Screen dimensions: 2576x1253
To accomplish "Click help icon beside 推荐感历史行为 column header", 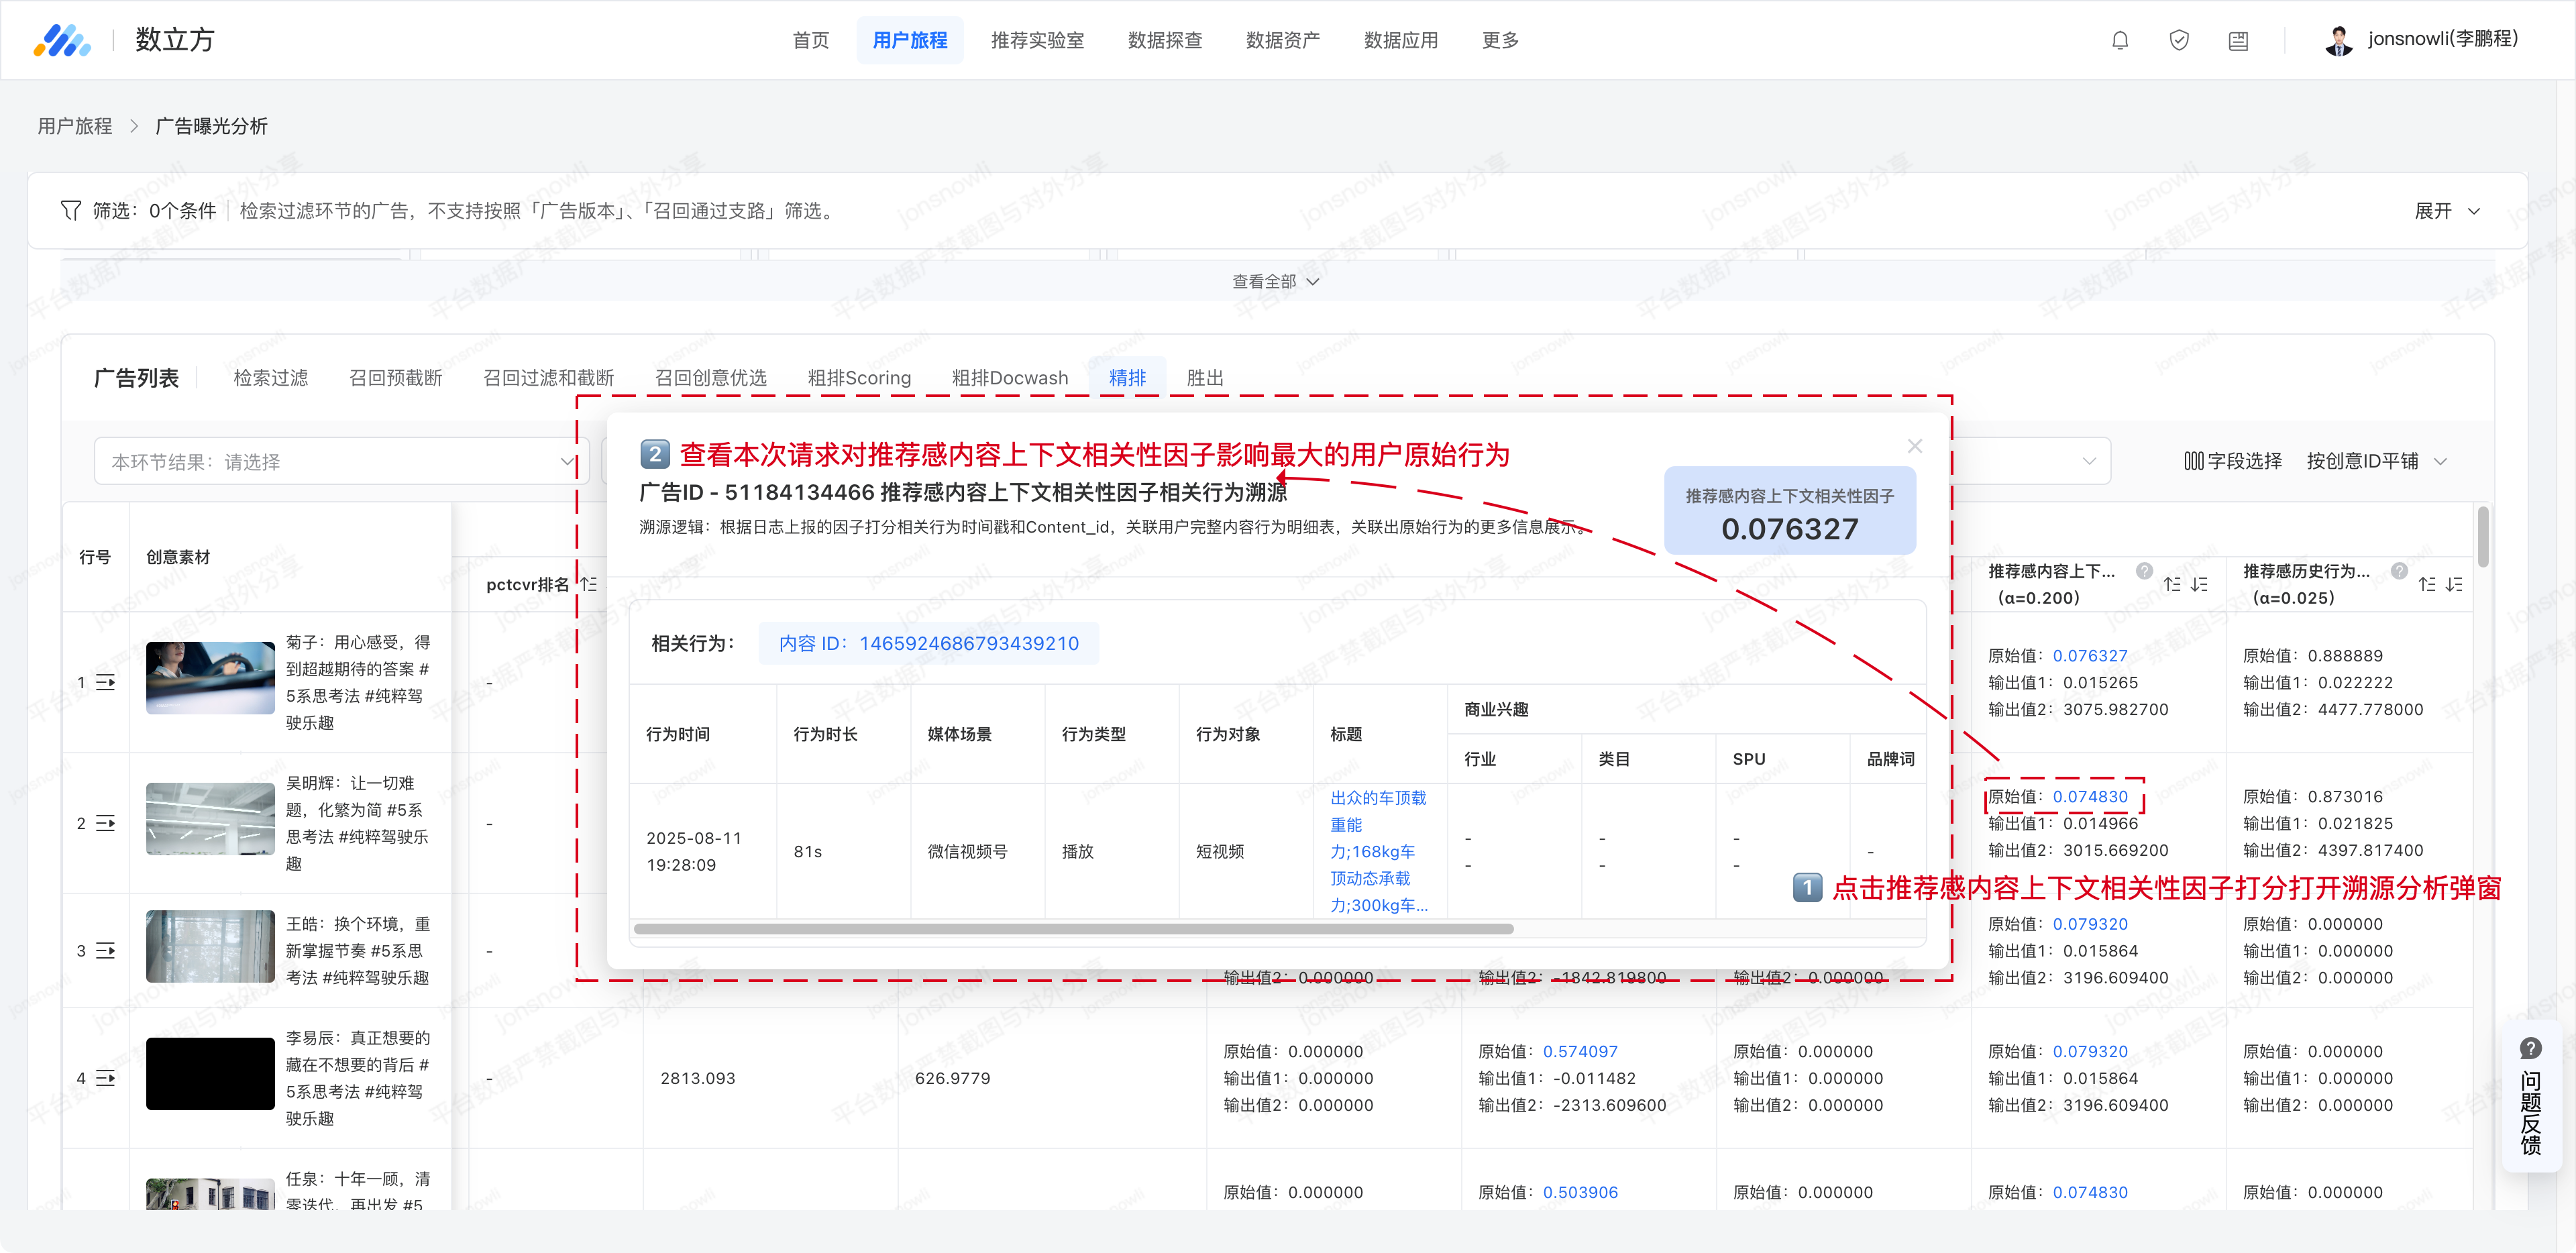I will coord(2399,571).
